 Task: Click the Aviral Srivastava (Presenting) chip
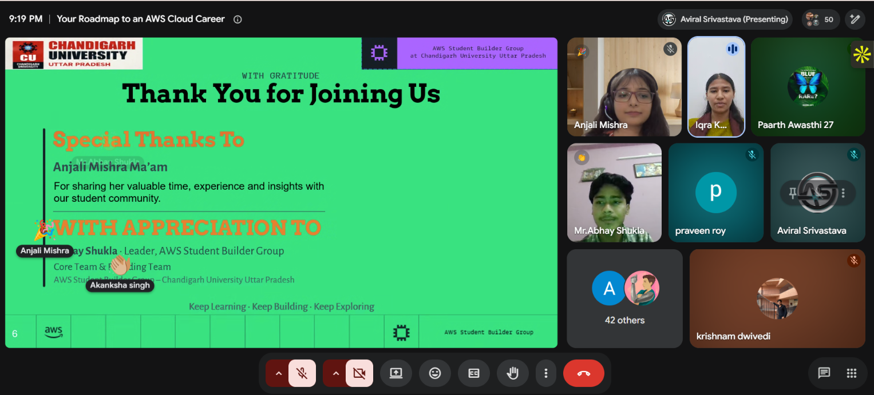(725, 19)
